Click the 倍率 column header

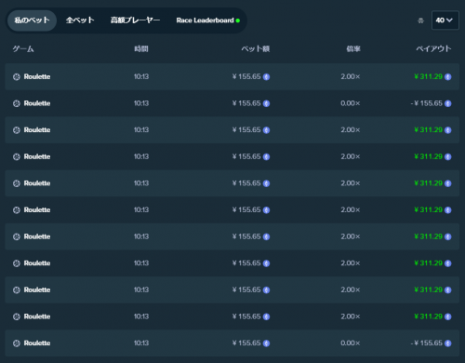point(353,48)
